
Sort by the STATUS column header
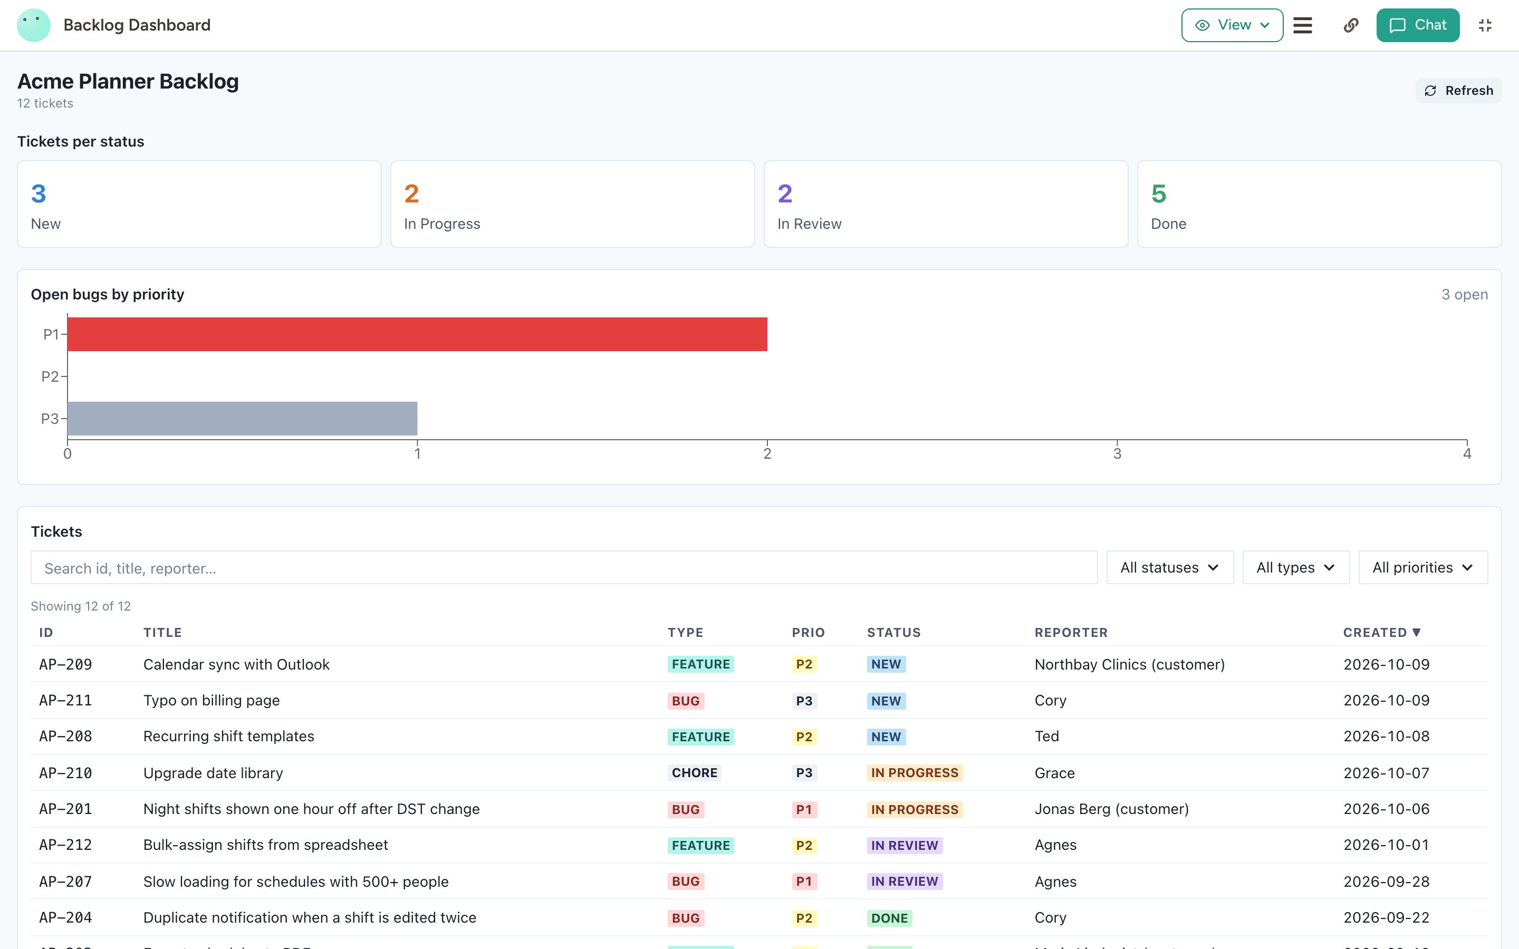(894, 632)
